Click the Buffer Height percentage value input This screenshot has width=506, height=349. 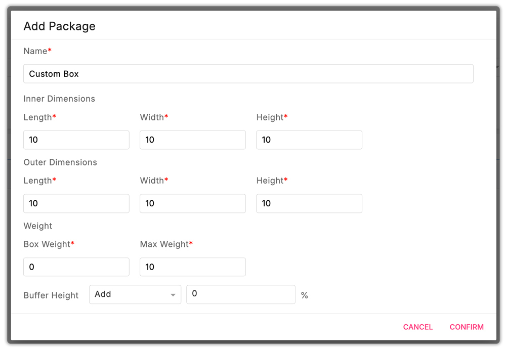241,294
